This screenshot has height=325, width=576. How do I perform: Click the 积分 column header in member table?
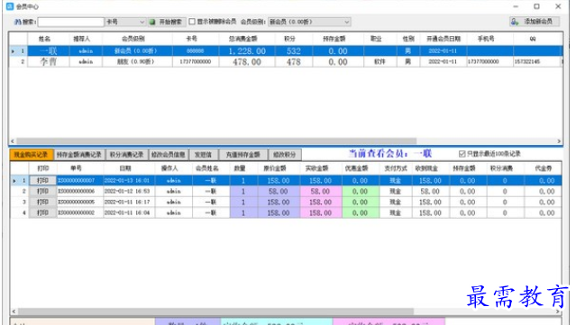pos(289,39)
